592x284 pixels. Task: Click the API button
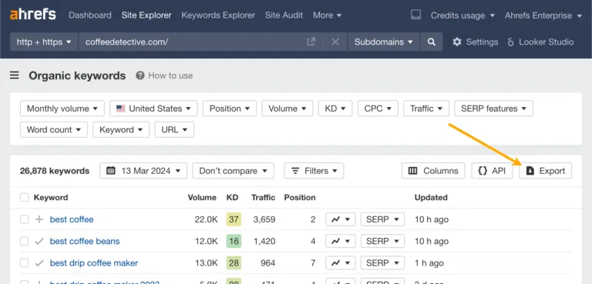click(492, 171)
